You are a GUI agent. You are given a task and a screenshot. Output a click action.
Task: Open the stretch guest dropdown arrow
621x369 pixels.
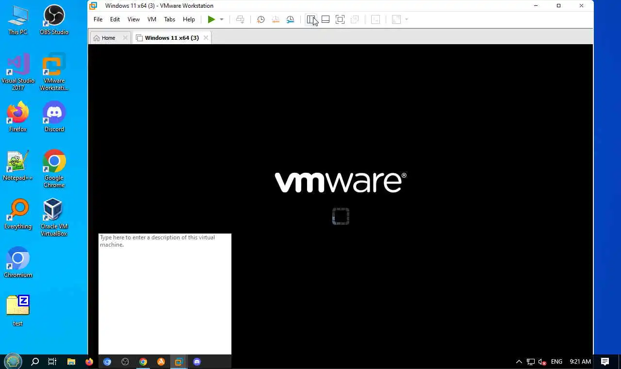(x=407, y=19)
